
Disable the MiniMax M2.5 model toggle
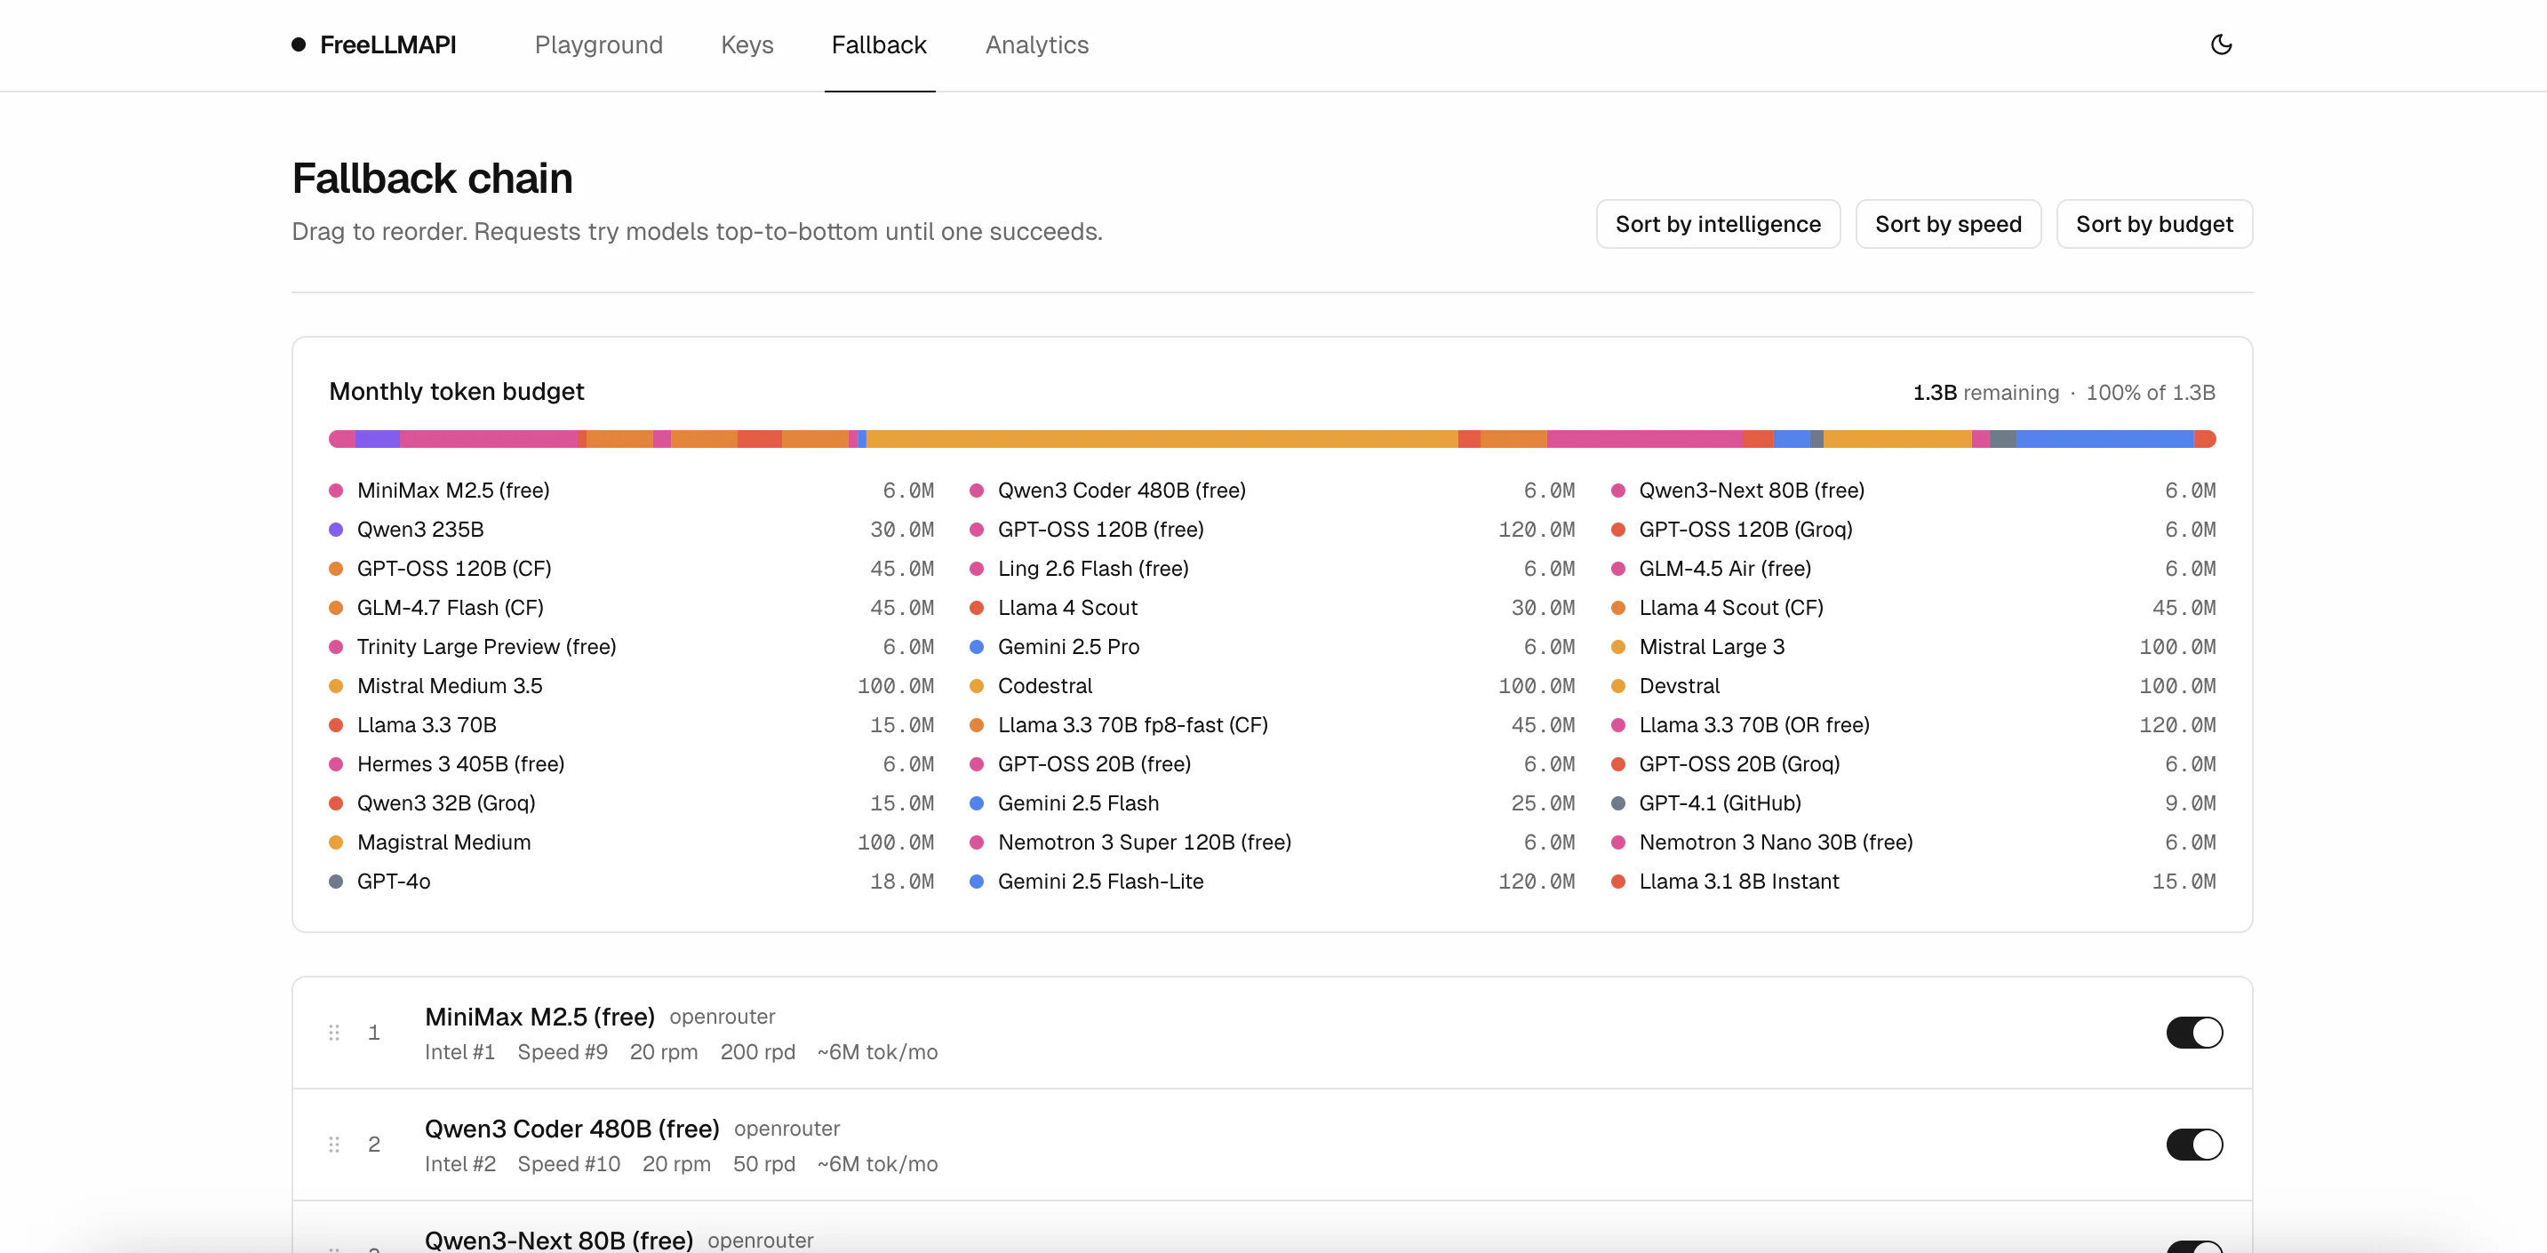pyautogui.click(x=2194, y=1032)
